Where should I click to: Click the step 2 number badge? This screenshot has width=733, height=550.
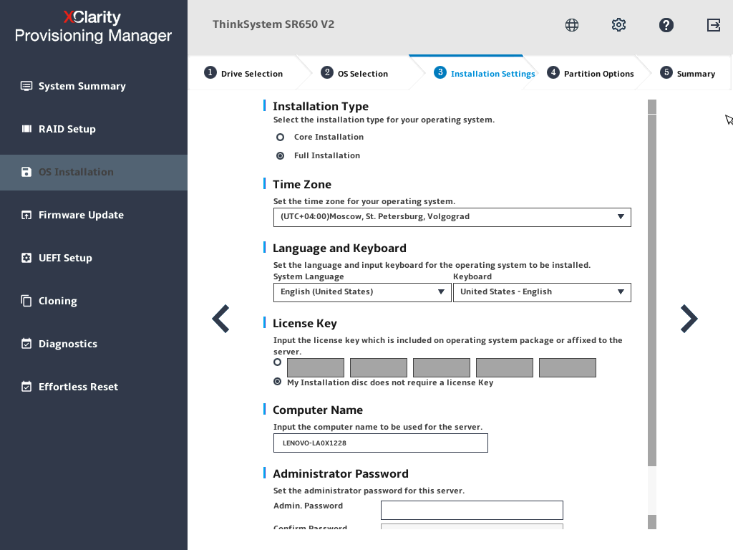(x=326, y=72)
